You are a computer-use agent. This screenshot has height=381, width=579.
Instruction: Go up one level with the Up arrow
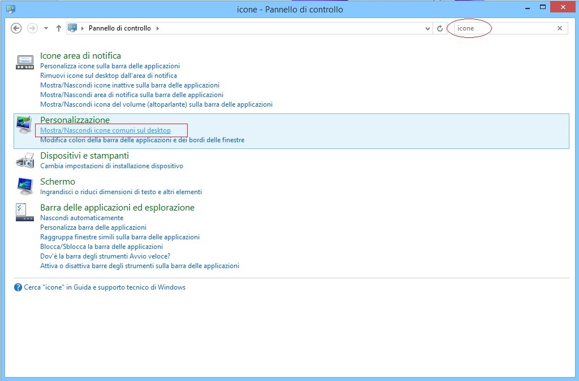coord(58,28)
